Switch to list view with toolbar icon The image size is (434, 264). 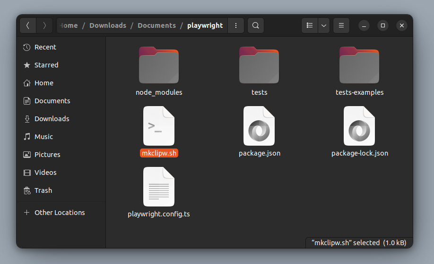point(310,25)
